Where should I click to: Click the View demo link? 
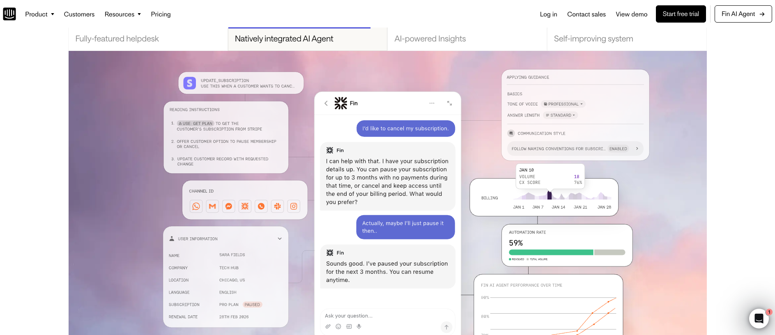coord(631,14)
